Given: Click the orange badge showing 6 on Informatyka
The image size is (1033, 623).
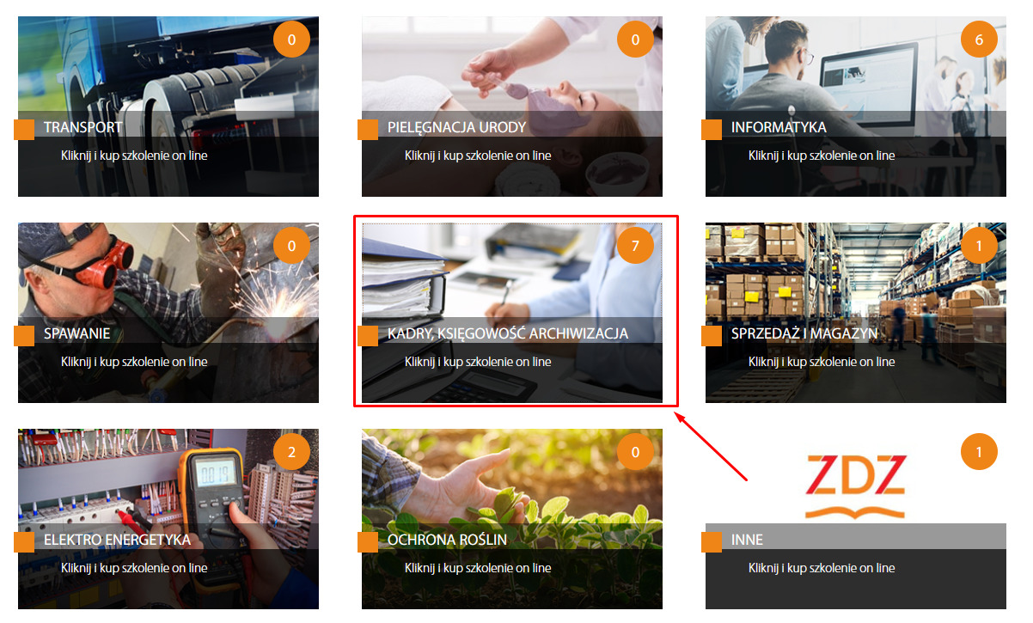Looking at the screenshot, I should (979, 40).
